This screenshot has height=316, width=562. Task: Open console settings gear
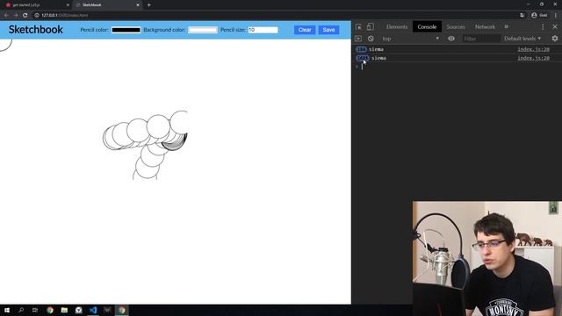555,39
